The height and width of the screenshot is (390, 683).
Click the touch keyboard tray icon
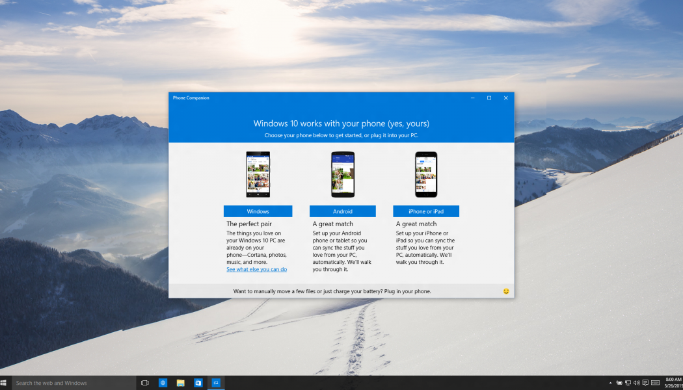pos(655,383)
